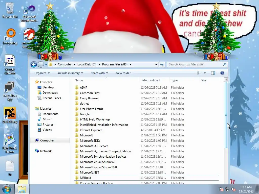Change the view using the view icon

coord(199,73)
